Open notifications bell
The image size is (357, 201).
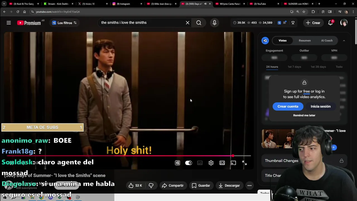(x=331, y=23)
